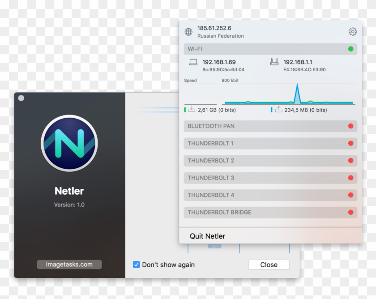Check the Don't show again checkbox
This screenshot has width=376, height=299.
pos(136,265)
